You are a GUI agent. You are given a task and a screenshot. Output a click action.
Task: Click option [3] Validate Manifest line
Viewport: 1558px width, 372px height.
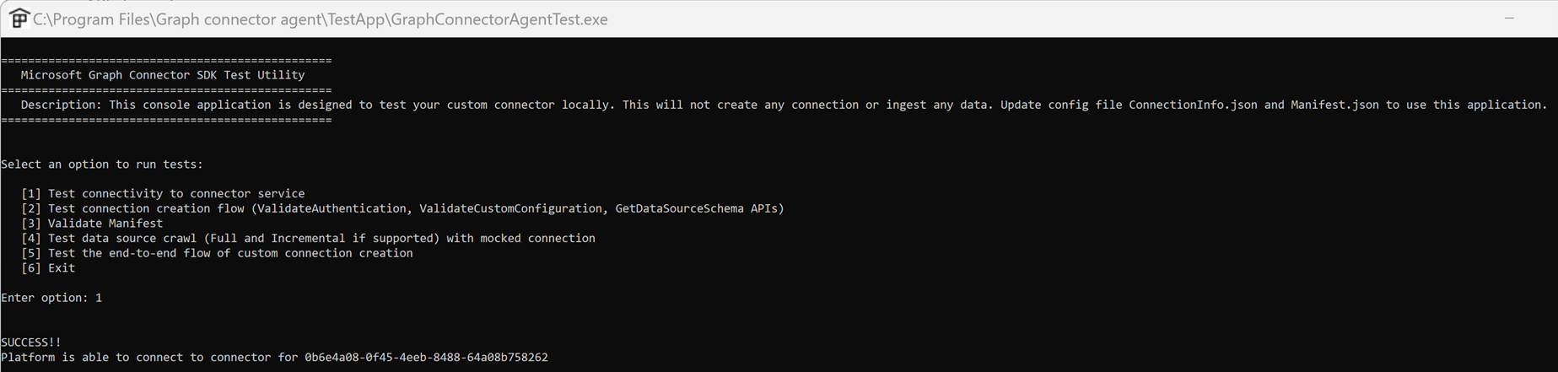pyautogui.click(x=92, y=224)
